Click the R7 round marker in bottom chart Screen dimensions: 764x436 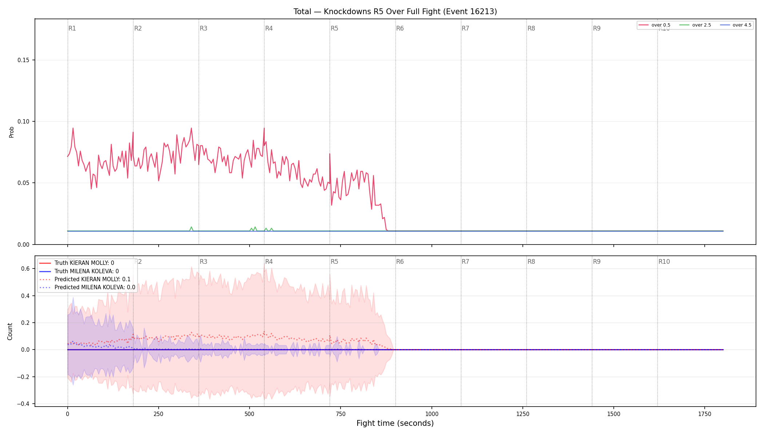tap(465, 262)
